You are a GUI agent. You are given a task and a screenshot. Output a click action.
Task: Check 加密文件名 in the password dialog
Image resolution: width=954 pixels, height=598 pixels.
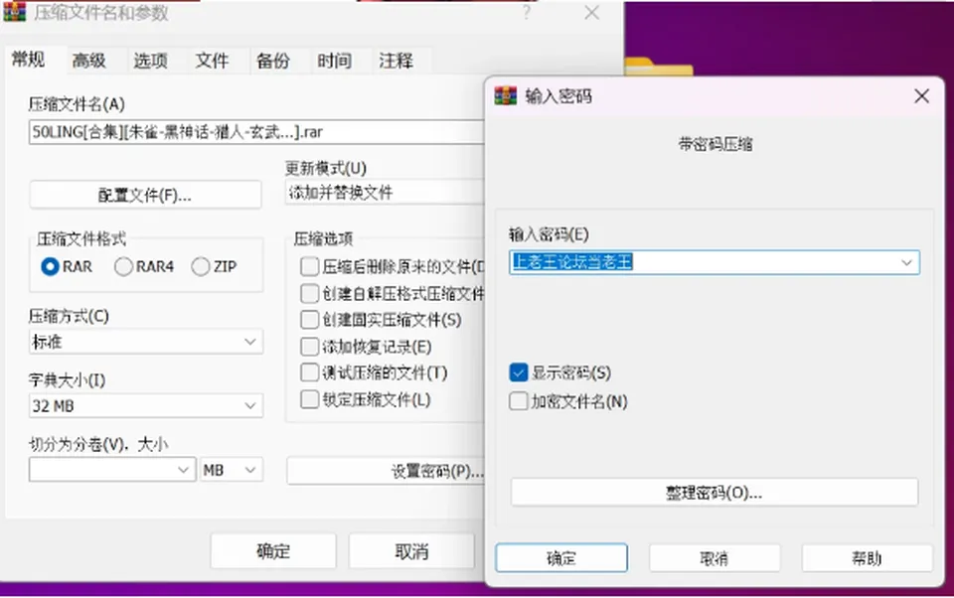[x=519, y=401]
